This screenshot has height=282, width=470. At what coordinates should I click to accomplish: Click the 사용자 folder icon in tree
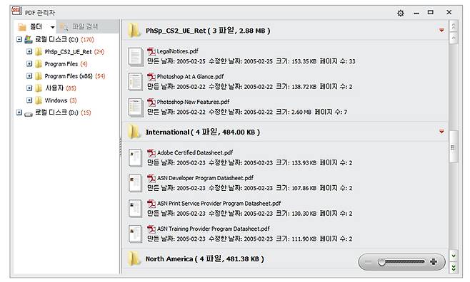coord(39,88)
